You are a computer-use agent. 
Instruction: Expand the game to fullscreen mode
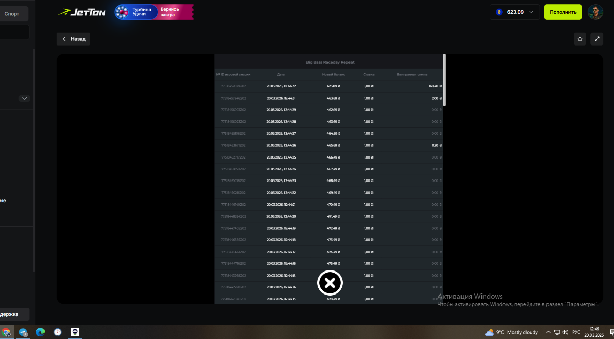[597, 39]
